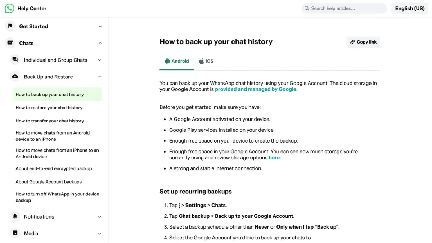Expand Individual and Group Chats chevron
This screenshot has width=432, height=243.
(x=100, y=60)
